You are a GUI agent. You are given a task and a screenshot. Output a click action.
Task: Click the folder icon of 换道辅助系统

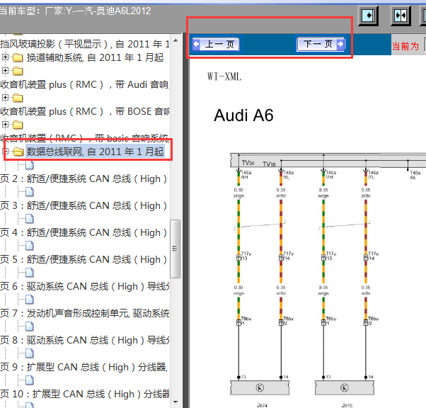(18, 57)
